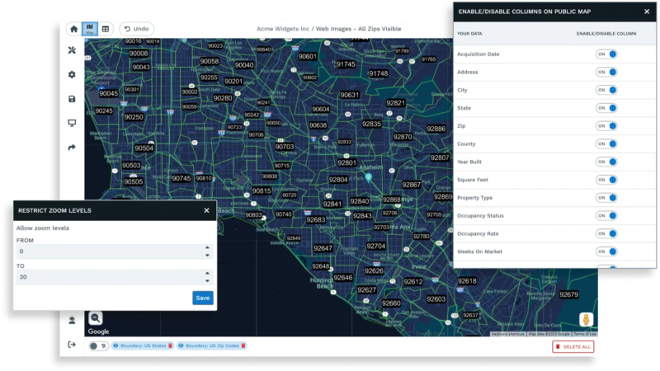
Task: Turn off the Year Built column toggle
Action: coord(607,162)
